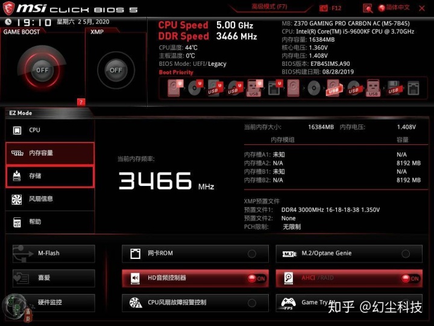Viewport: 434px width, 326px height.
Task: Open the 硬件监控 hardware monitor button
Action: pos(54,302)
